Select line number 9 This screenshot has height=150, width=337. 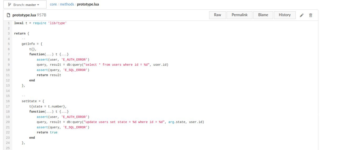9,65
